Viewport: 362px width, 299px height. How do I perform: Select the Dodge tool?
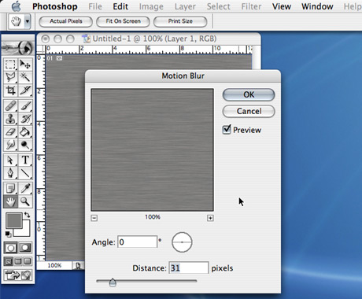25,145
